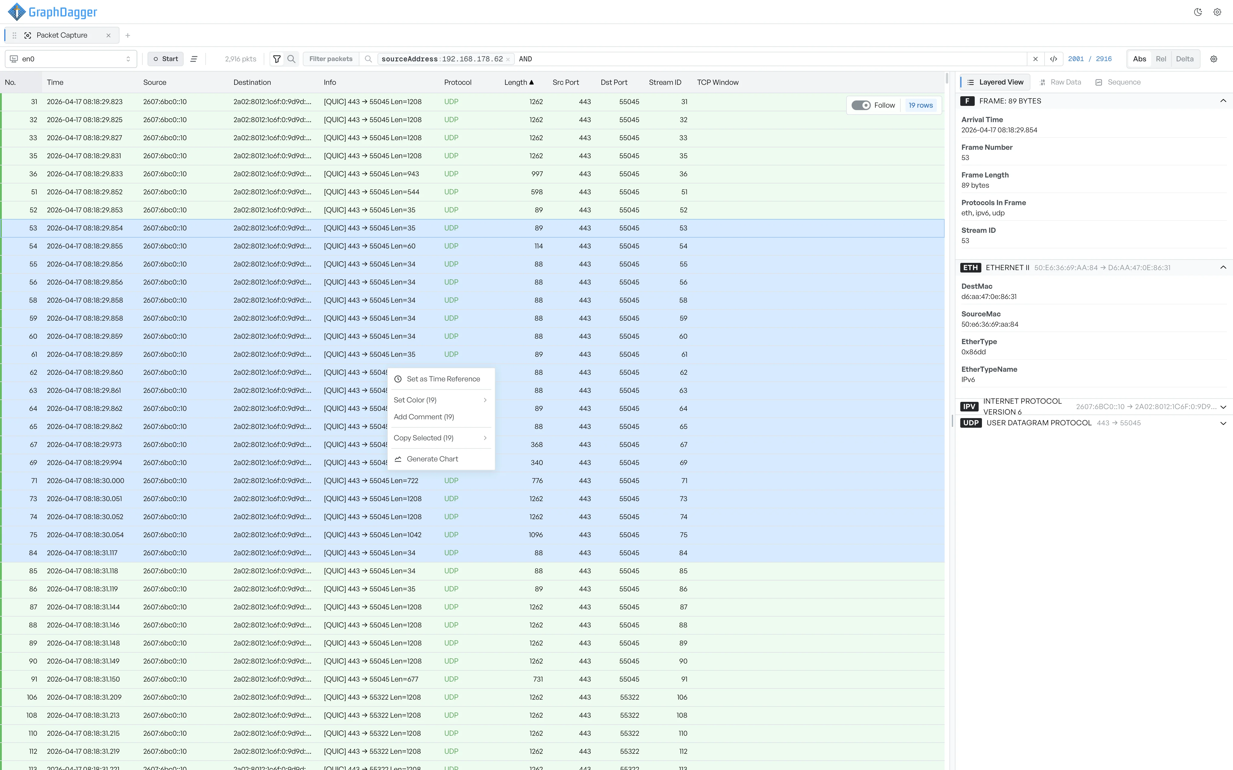Image resolution: width=1233 pixels, height=770 pixels.
Task: Clear the whole filter with X icon
Action: click(x=1035, y=59)
